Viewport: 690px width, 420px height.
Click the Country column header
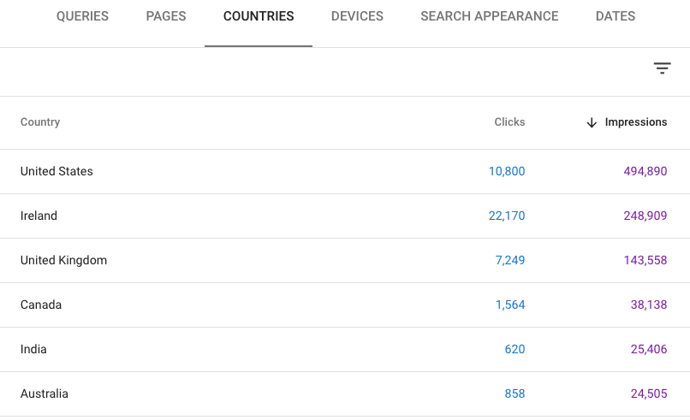(x=40, y=122)
